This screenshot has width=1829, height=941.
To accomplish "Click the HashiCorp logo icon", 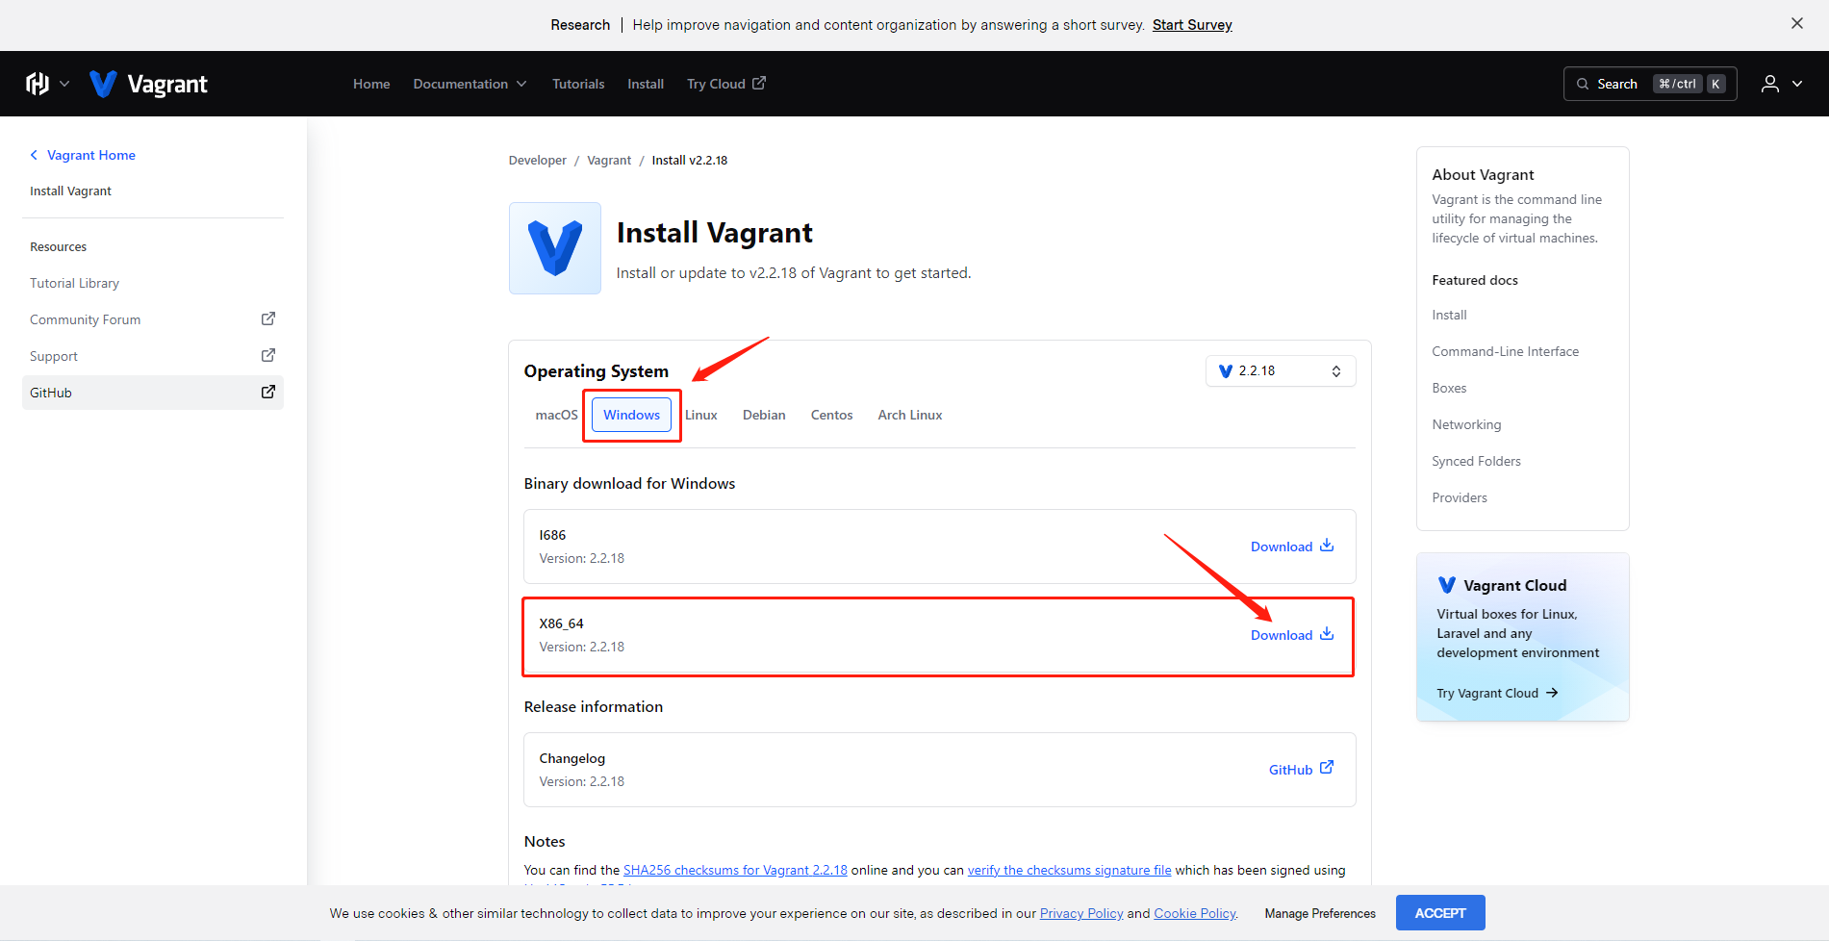I will (37, 84).
